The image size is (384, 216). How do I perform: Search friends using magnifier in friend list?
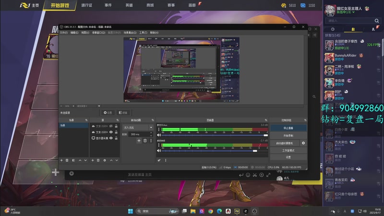(377, 21)
